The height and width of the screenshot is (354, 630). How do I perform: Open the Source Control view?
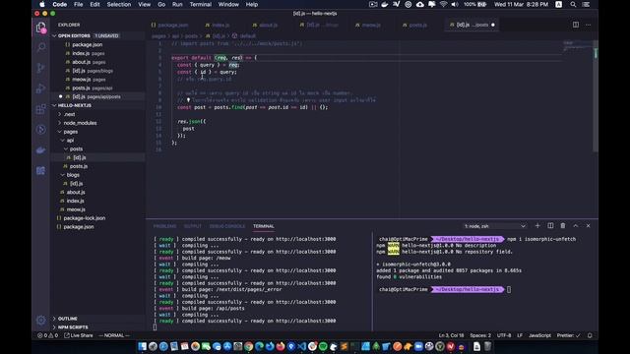tap(40, 68)
